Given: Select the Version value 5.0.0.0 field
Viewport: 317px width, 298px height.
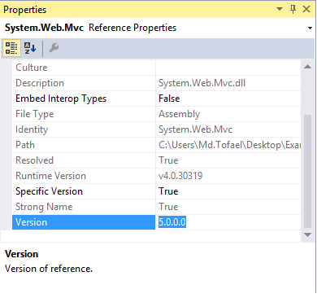Looking at the screenshot, I should coord(228,222).
